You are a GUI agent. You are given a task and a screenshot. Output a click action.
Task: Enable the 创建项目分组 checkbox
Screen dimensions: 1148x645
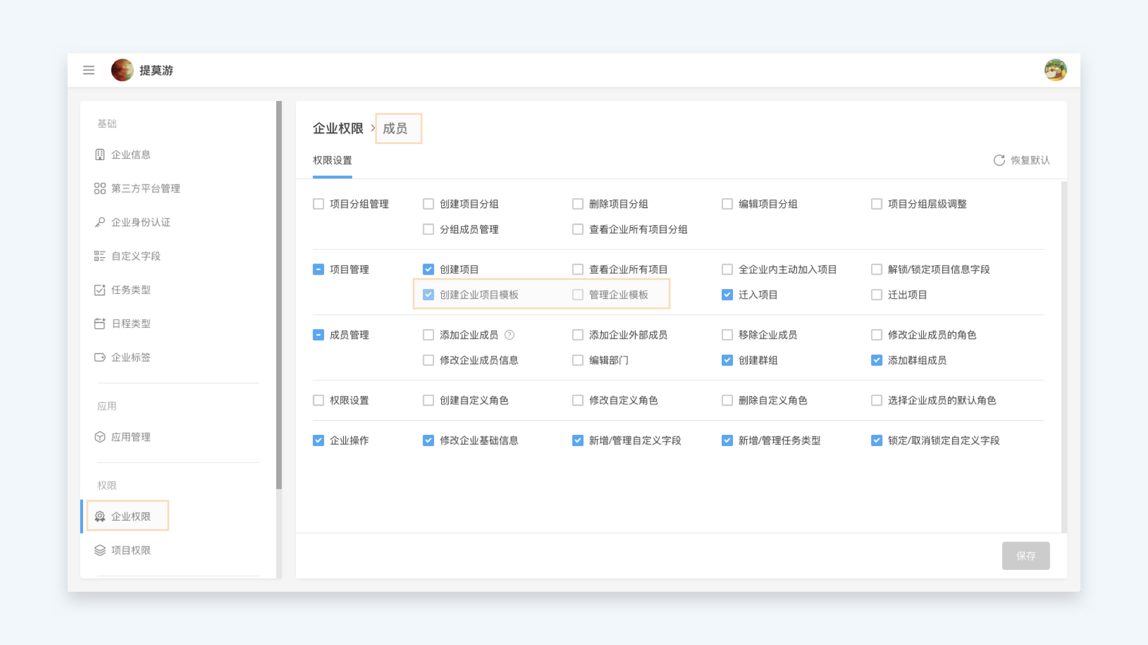[428, 204]
